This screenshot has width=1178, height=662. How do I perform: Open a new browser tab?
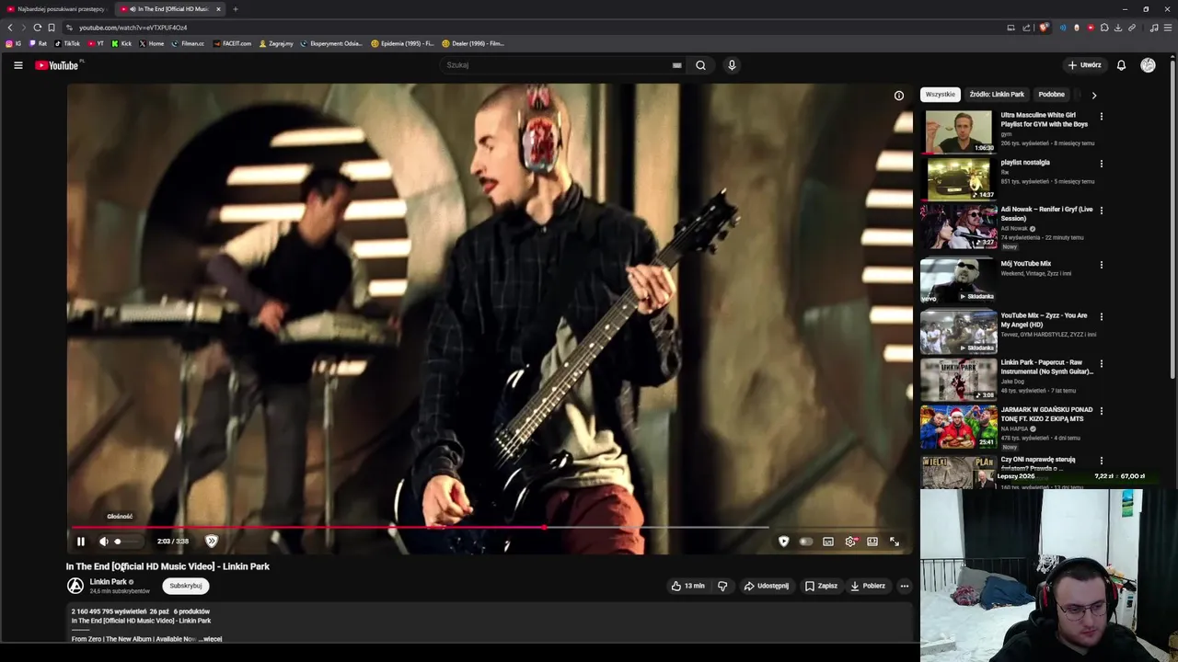235,9
